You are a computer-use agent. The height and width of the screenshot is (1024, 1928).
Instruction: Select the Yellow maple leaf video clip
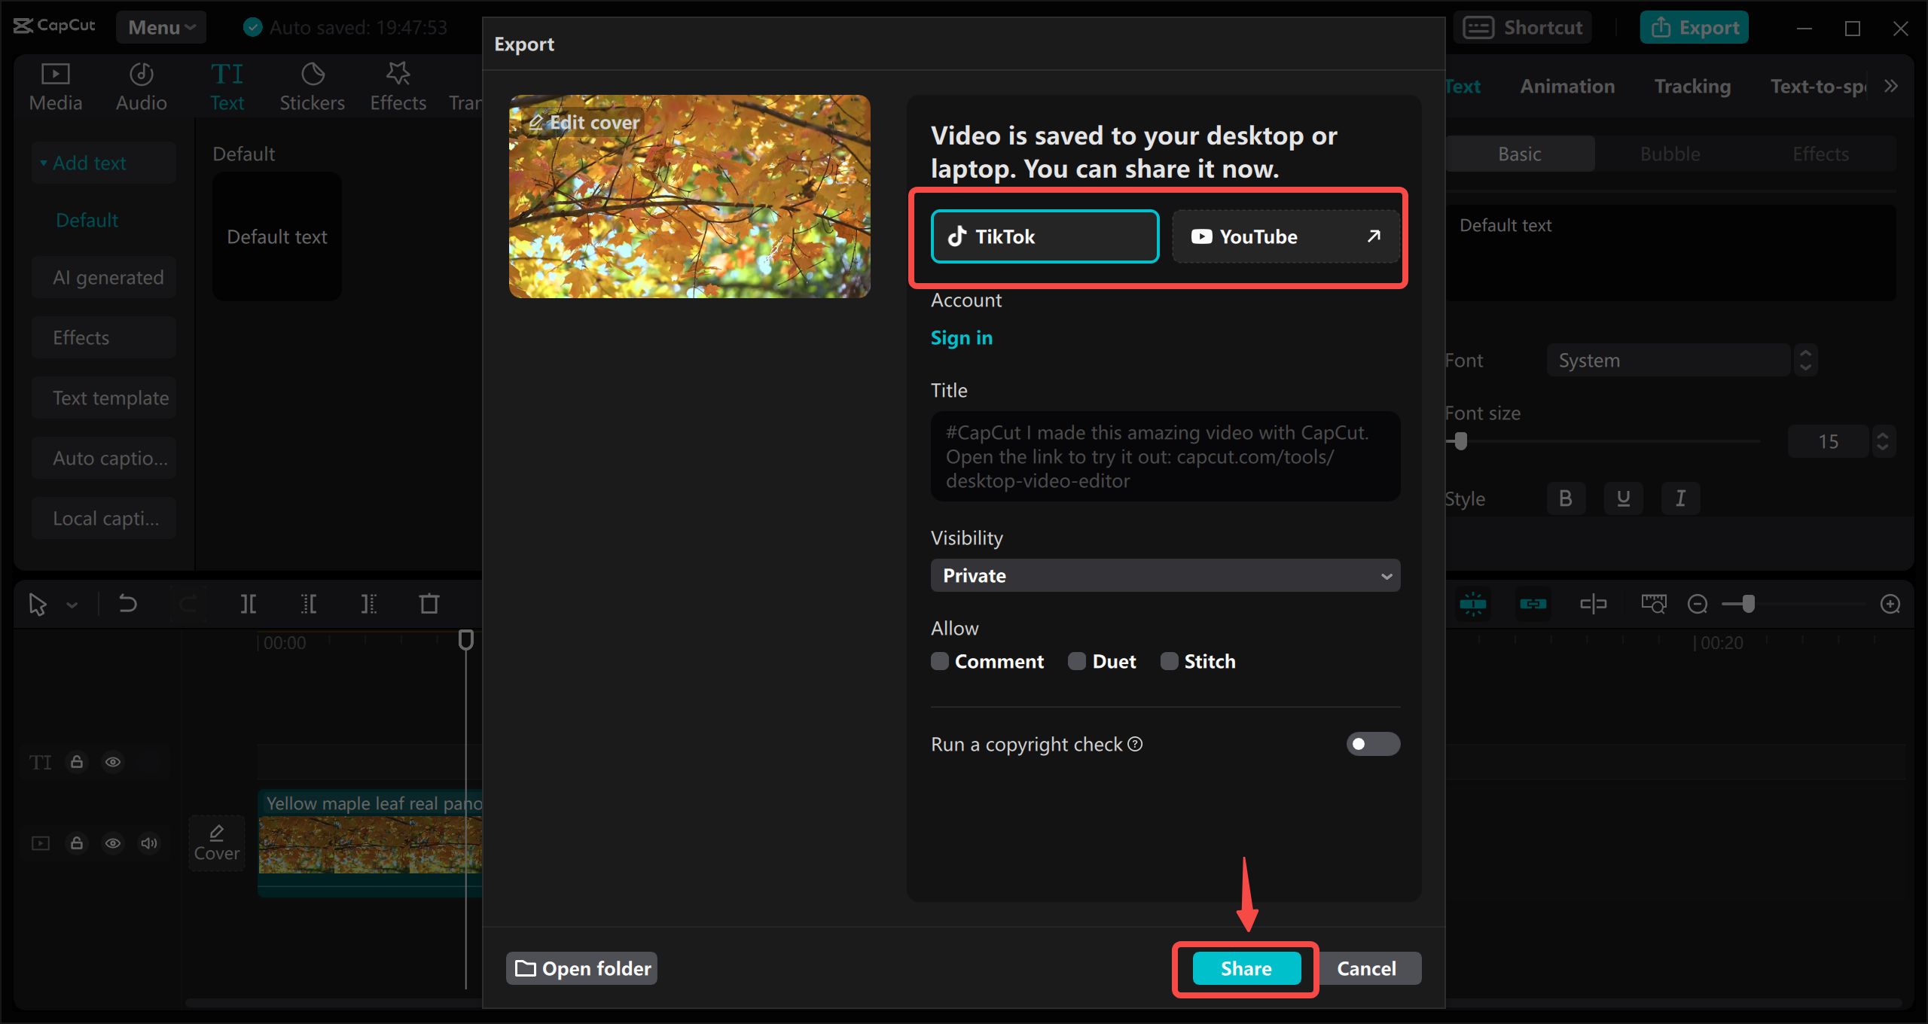[371, 842]
